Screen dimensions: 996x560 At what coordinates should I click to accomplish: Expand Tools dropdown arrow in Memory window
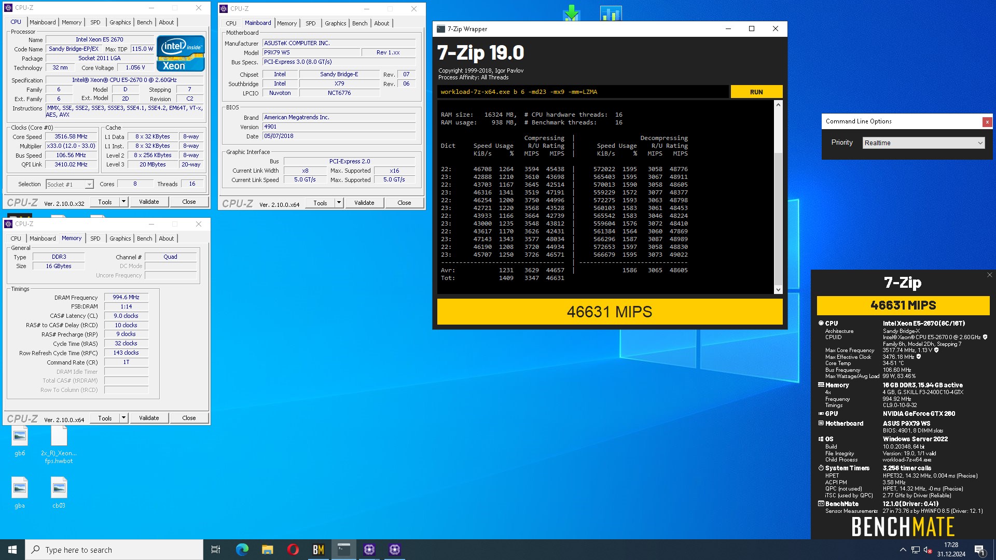coord(123,418)
